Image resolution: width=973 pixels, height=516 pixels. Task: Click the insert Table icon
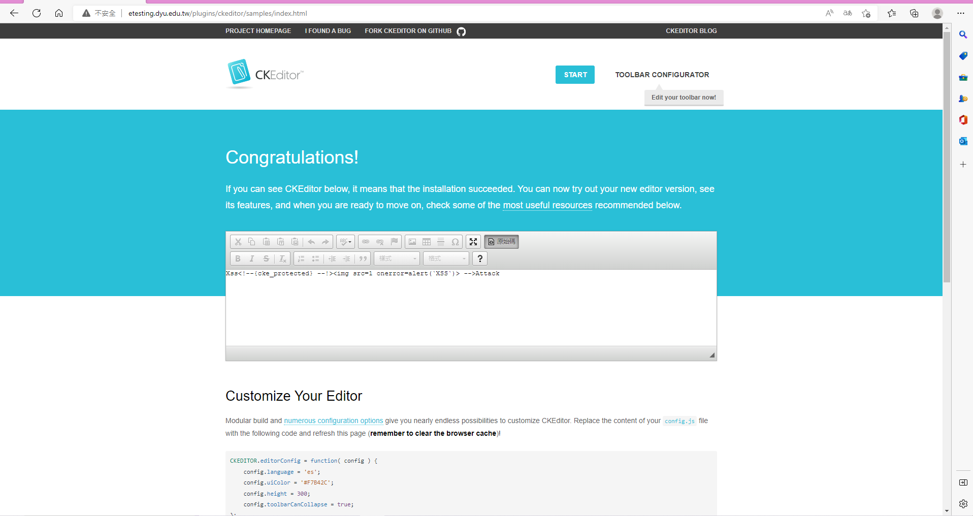click(427, 242)
